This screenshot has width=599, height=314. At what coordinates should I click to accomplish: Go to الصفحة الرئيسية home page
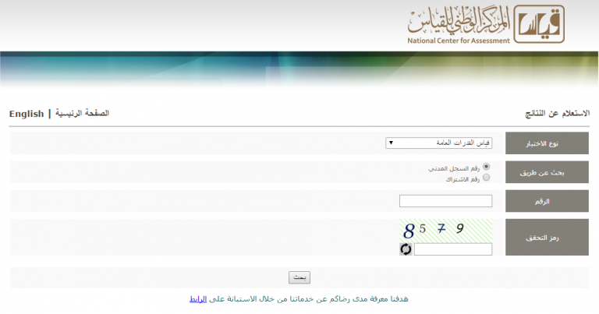click(82, 114)
